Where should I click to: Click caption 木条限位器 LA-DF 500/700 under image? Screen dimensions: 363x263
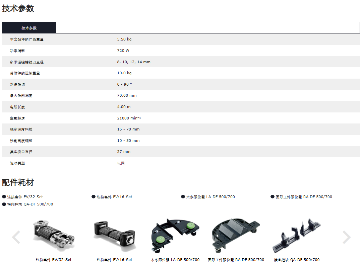(x=175, y=260)
